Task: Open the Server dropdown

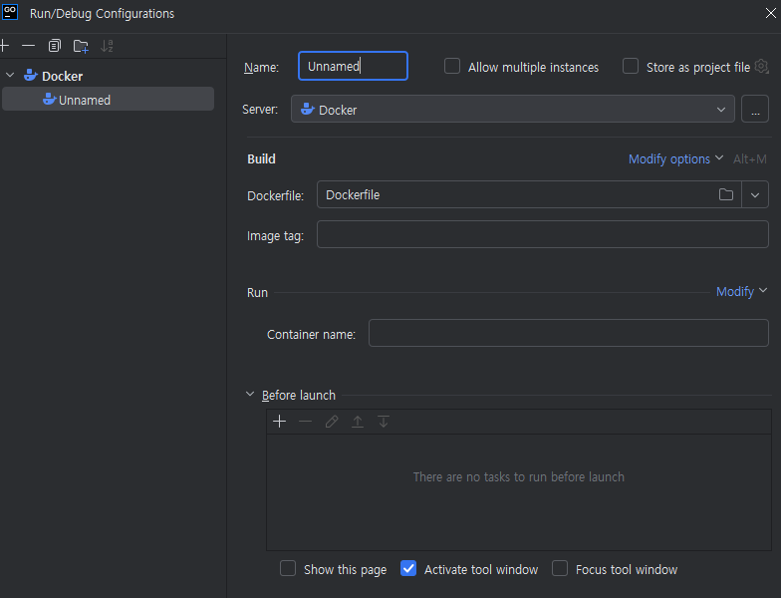Action: pos(512,109)
